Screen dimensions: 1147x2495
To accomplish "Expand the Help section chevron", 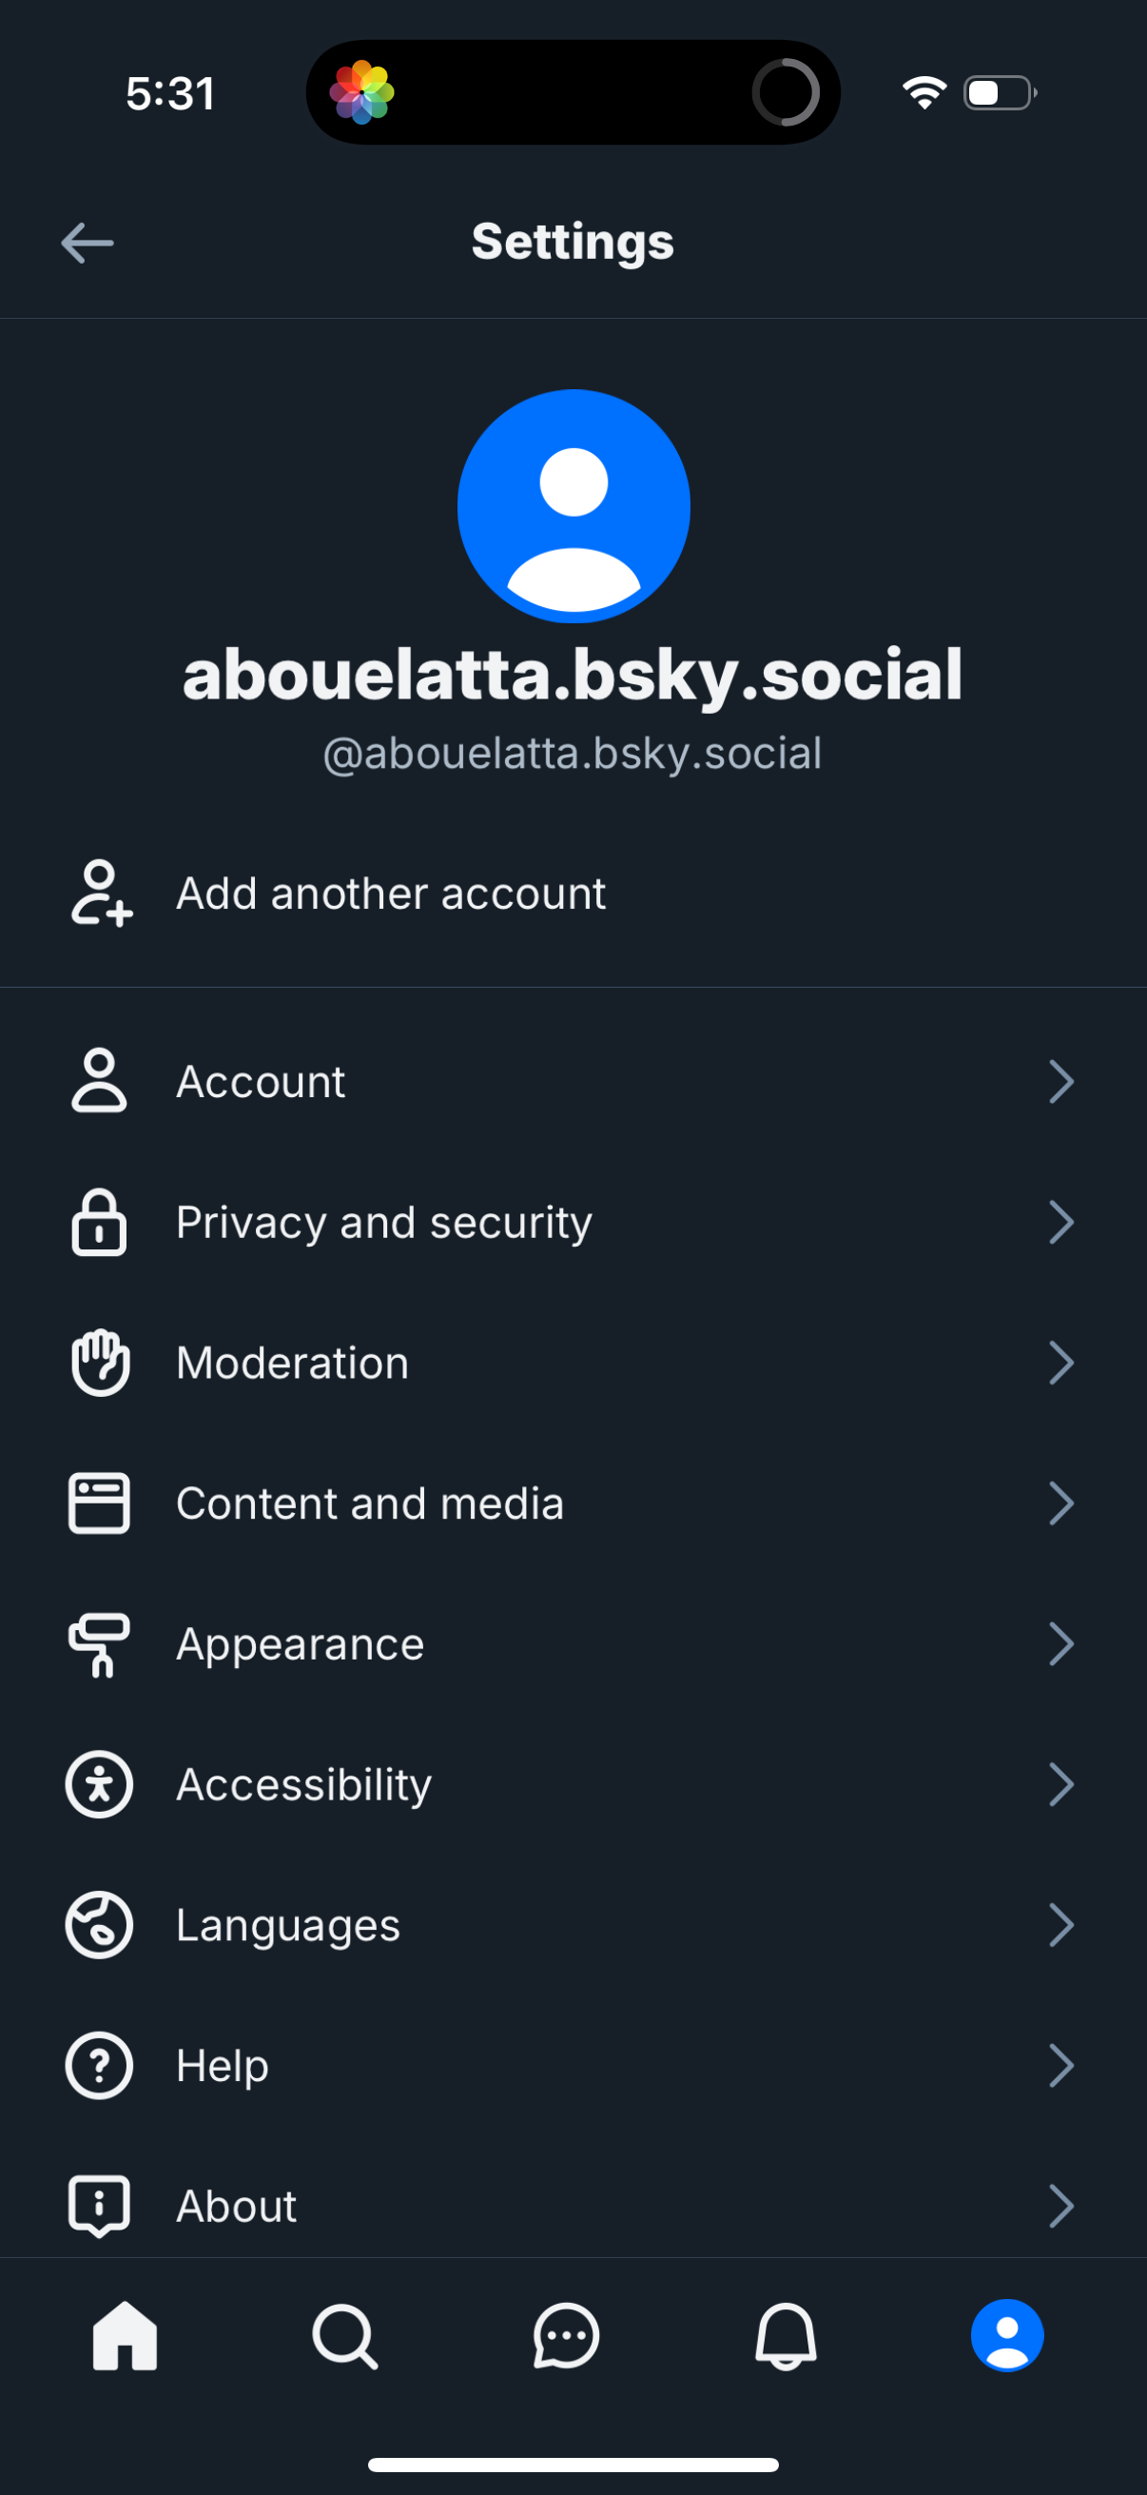I will 1061,2065.
